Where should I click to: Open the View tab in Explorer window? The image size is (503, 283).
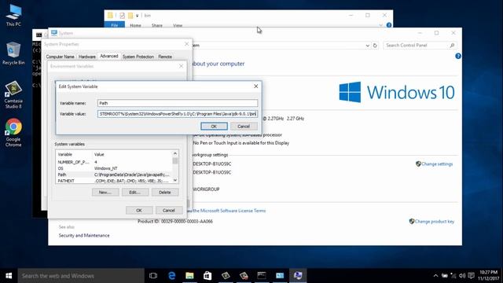[178, 25]
